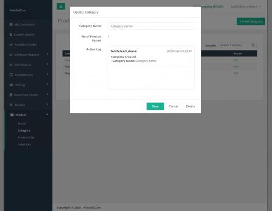
Task: Click Edit in the second table row
Action: click(x=236, y=67)
